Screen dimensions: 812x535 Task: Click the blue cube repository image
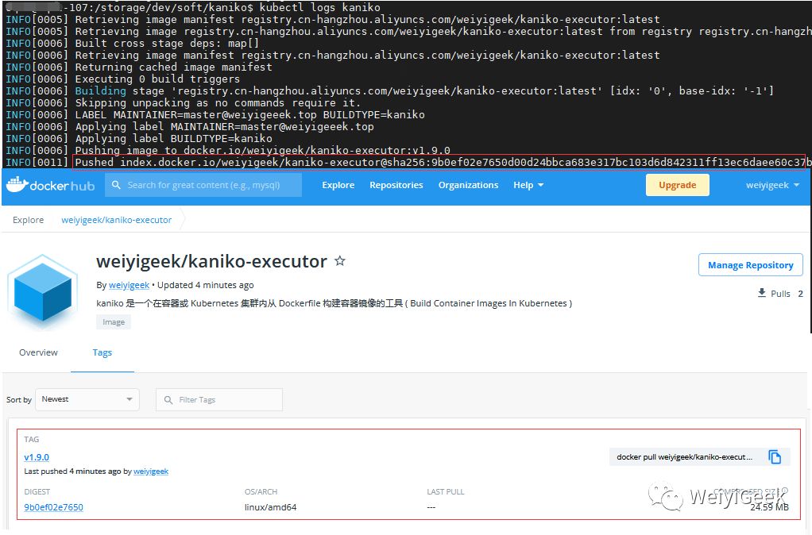pos(42,292)
